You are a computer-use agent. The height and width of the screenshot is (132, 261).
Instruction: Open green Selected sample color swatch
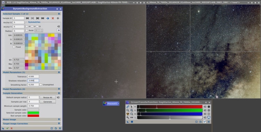point(33,113)
